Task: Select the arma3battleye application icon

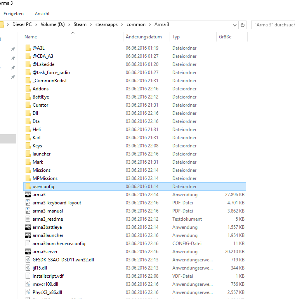Action: [28, 227]
